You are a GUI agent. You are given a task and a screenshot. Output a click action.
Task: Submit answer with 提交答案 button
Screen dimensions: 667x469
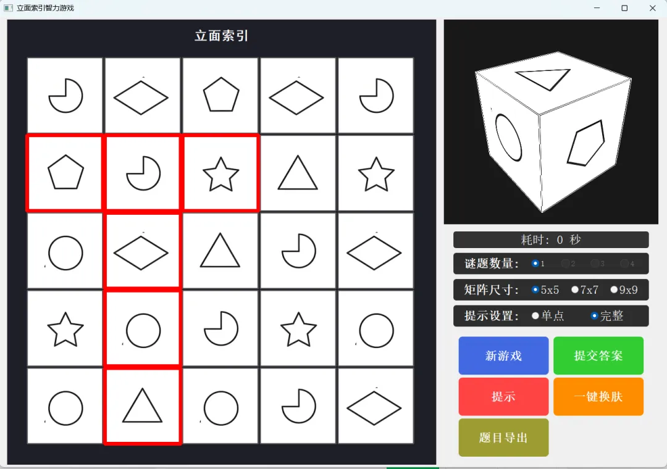pos(598,355)
